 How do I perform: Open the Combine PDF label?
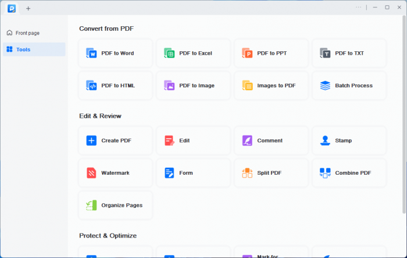(353, 173)
